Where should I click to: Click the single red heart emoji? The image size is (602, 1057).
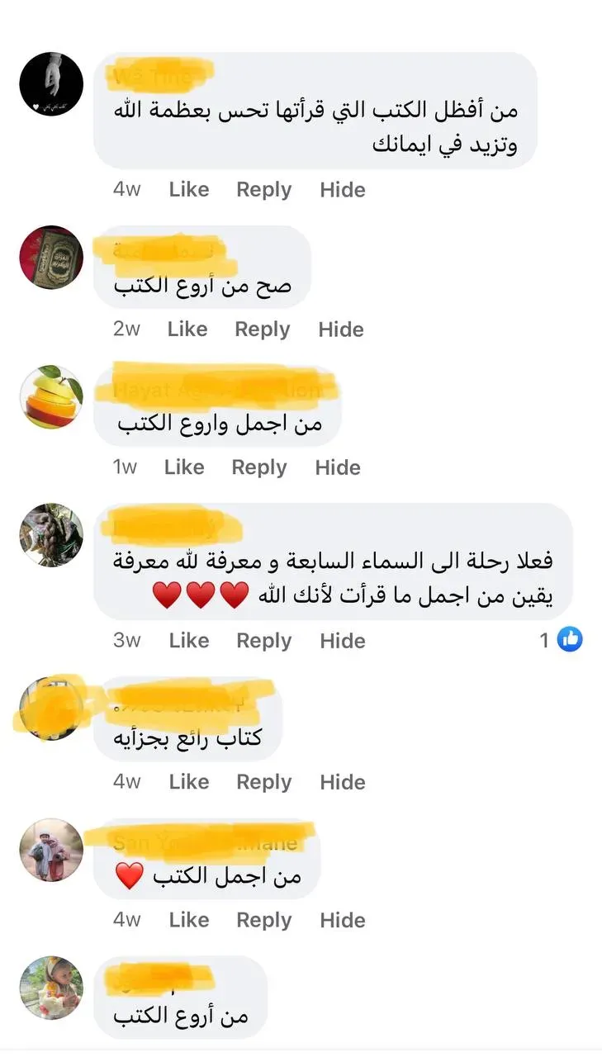pyautogui.click(x=129, y=875)
